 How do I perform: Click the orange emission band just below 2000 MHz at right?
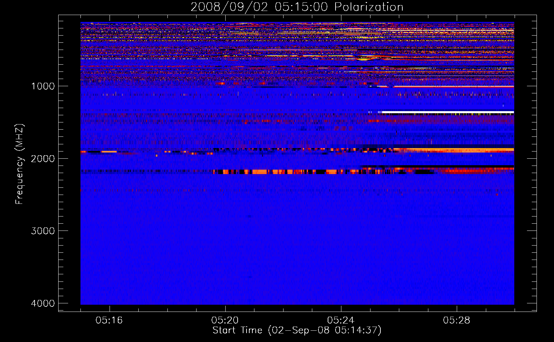[454, 150]
